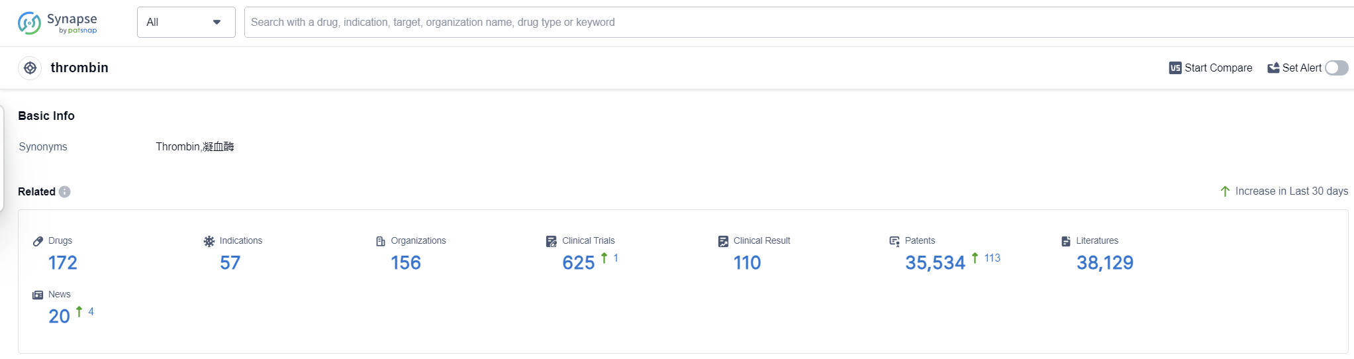Click the Organizations building icon

pos(381,241)
